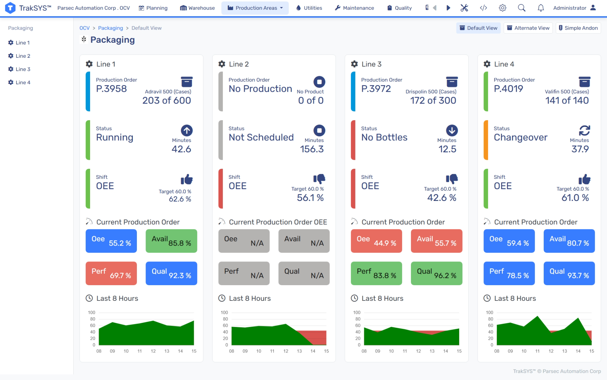Open the Warehouse menu

pos(197,8)
